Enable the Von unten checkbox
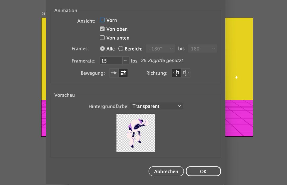The image size is (287, 185). [102, 38]
